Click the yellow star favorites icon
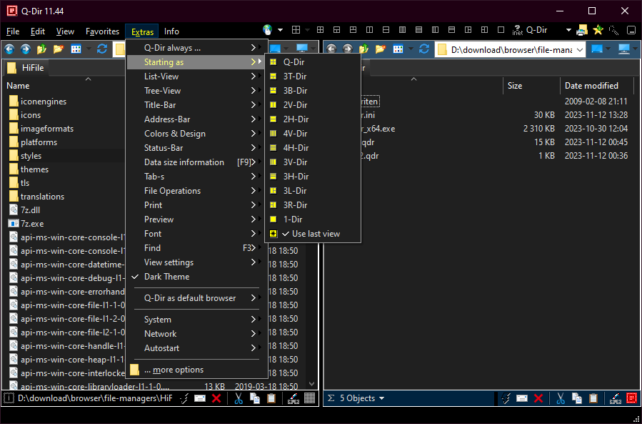Image resolution: width=642 pixels, height=424 pixels. (x=598, y=30)
